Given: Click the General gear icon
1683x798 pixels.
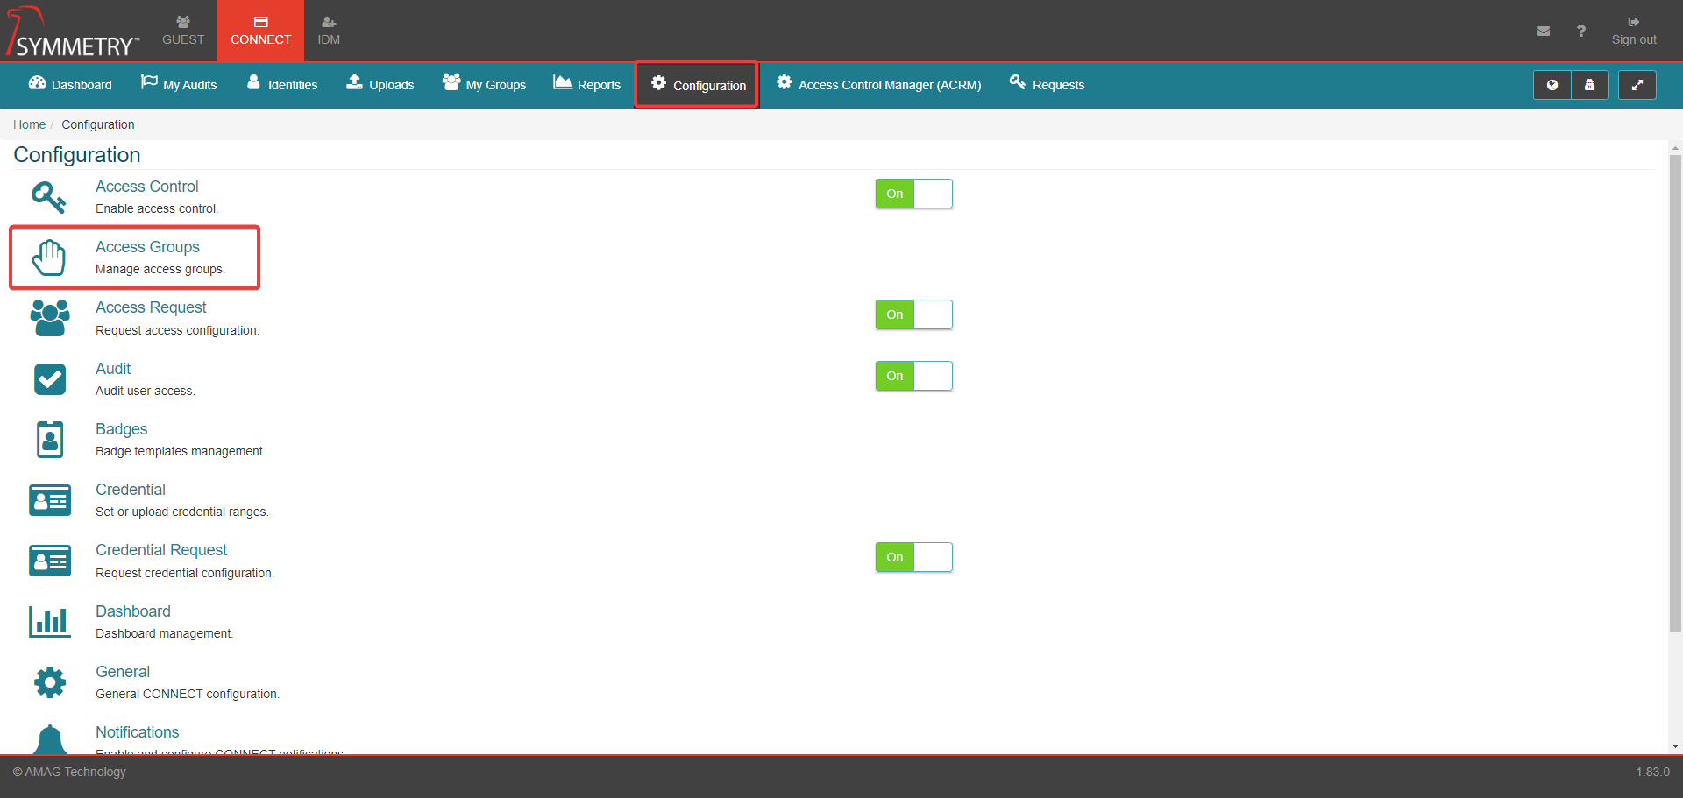Looking at the screenshot, I should (x=49, y=682).
